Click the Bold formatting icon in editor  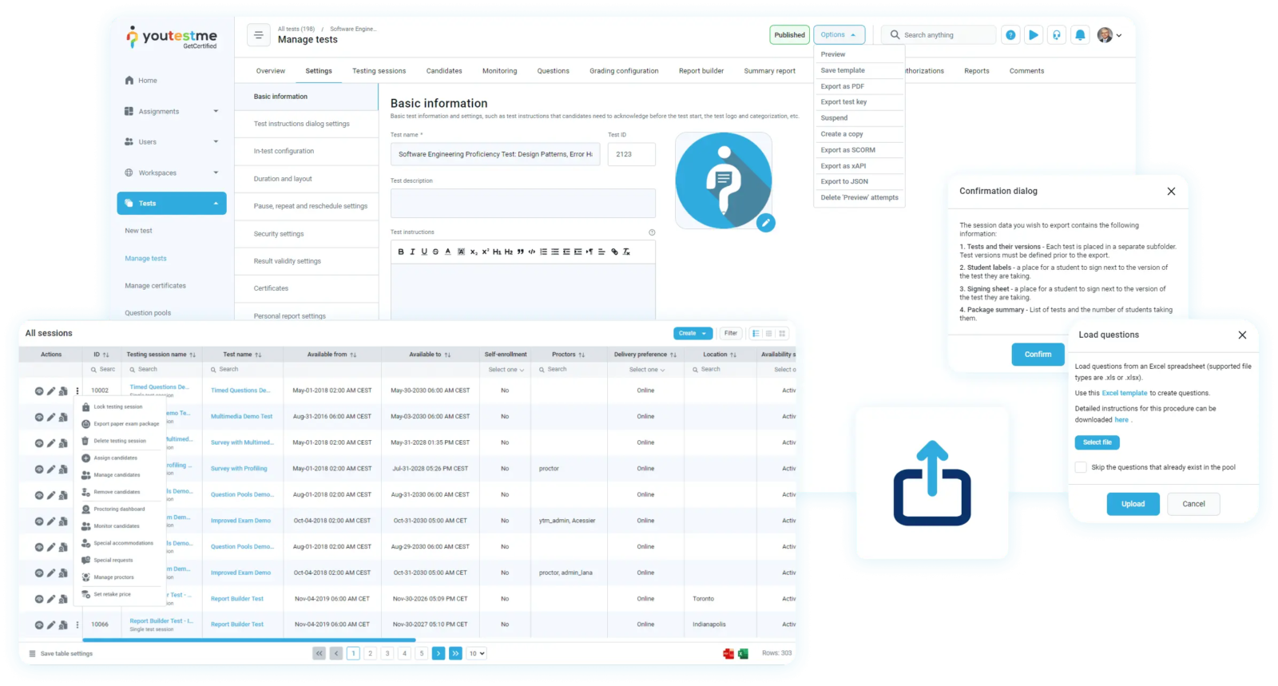[401, 252]
